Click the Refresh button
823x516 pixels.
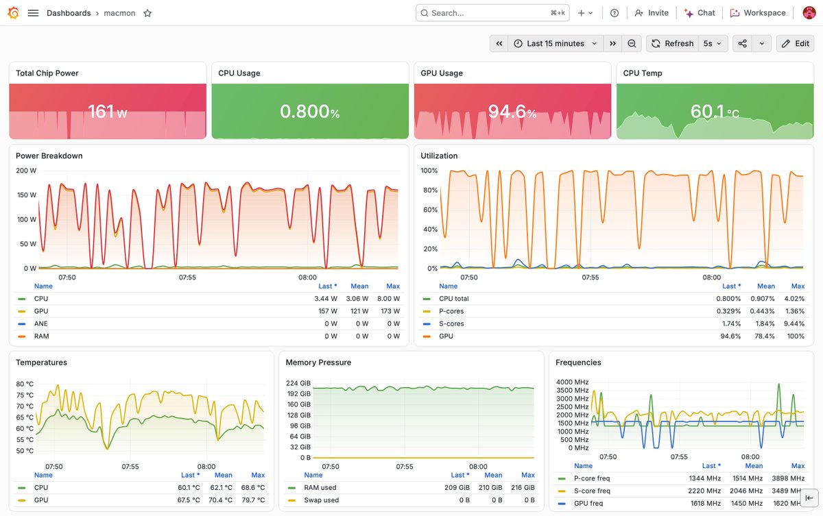tap(671, 43)
